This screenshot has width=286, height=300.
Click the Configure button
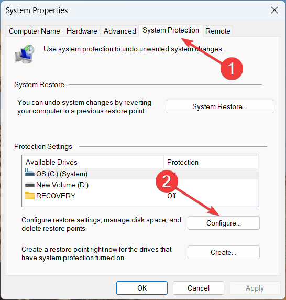tap(224, 223)
